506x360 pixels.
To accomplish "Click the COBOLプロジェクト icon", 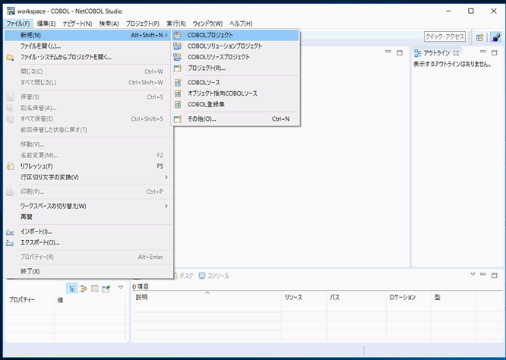I will [178, 35].
